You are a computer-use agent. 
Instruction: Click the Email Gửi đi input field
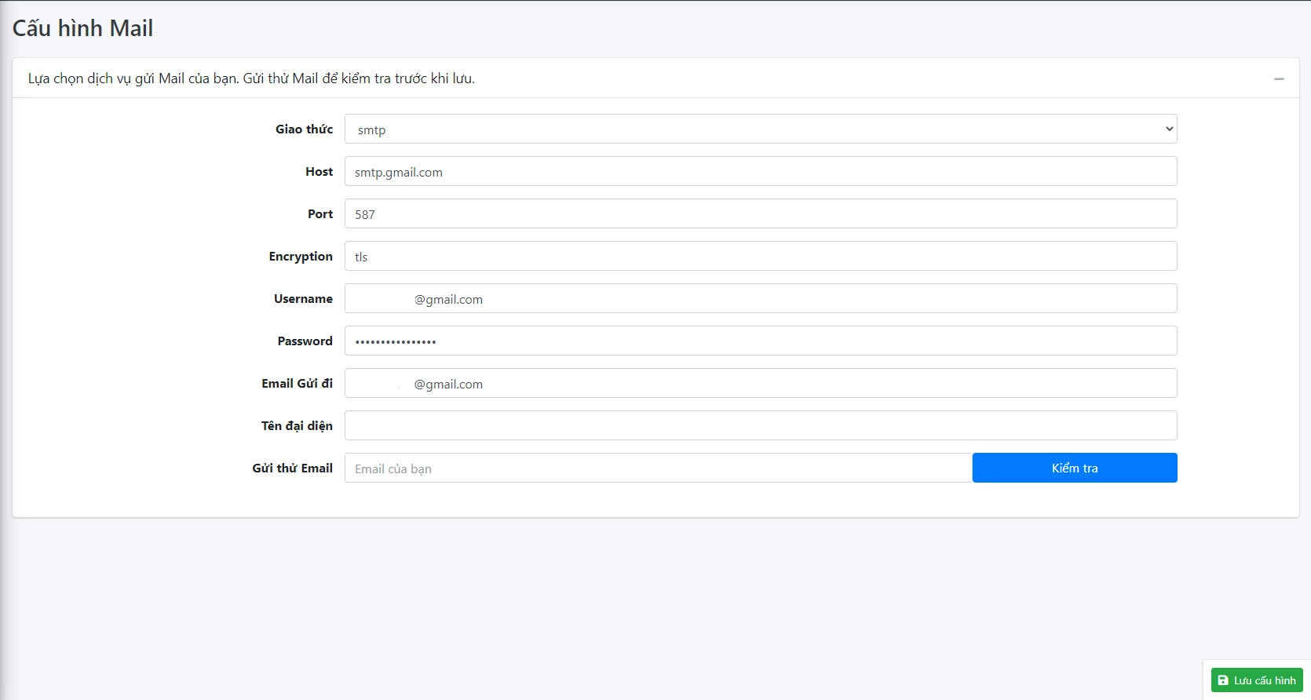(760, 384)
